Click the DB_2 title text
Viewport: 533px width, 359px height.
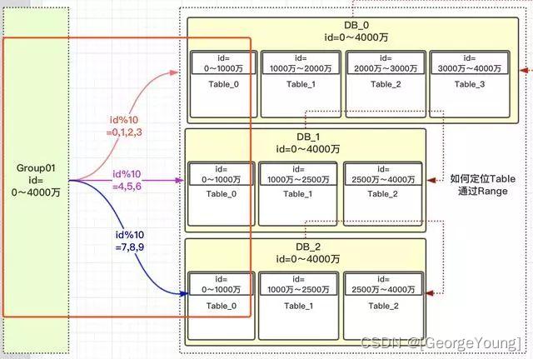coord(308,247)
